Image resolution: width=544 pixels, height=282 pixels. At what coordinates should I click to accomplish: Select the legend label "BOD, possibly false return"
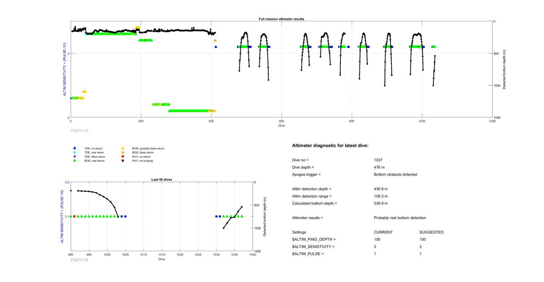click(x=148, y=148)
